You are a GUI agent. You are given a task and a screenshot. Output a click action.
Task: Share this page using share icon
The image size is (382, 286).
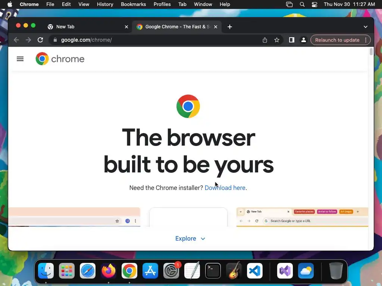pos(265,40)
